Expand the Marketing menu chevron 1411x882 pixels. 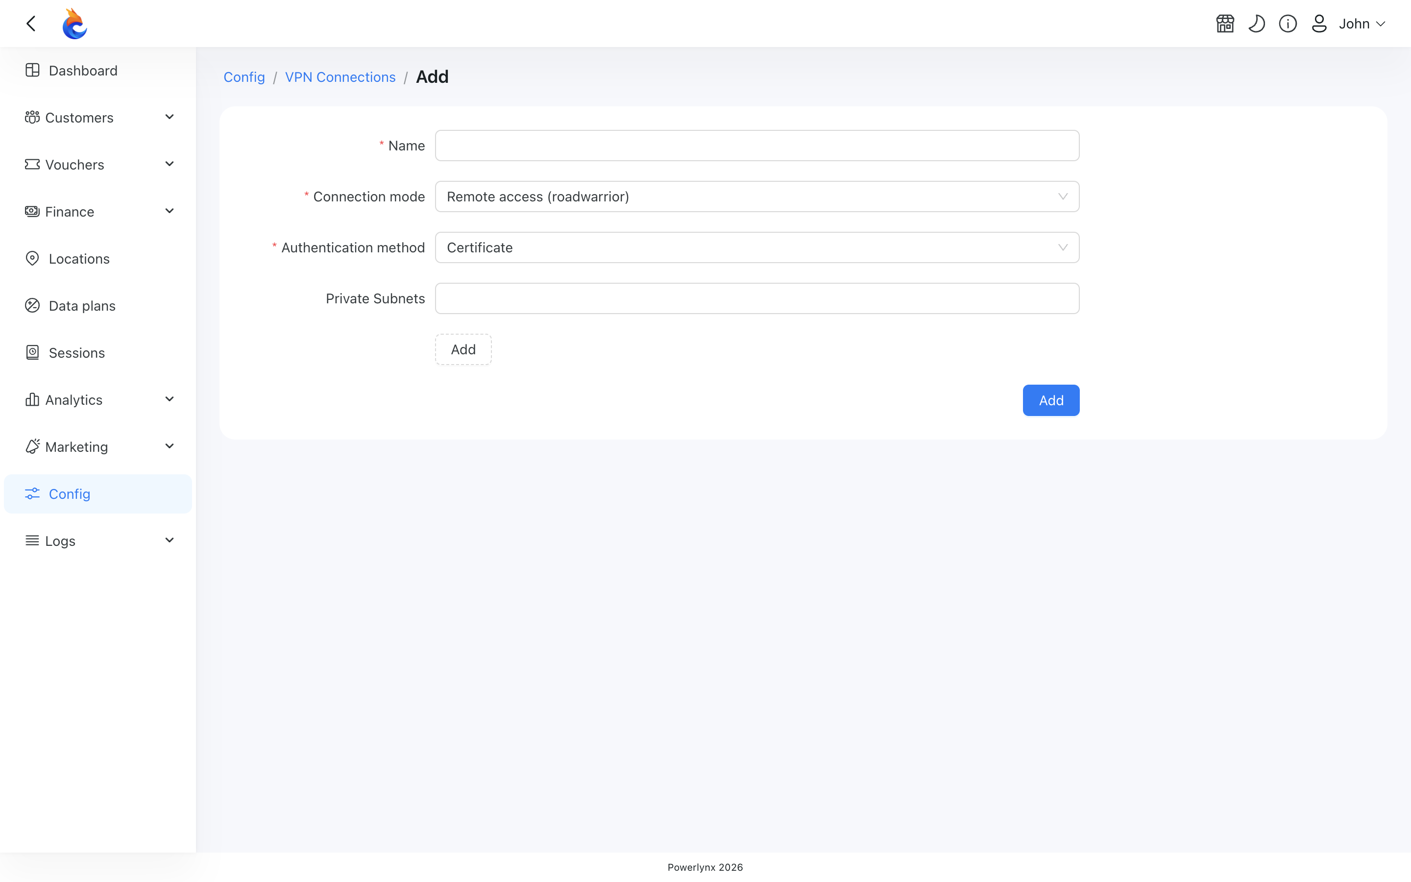(170, 446)
